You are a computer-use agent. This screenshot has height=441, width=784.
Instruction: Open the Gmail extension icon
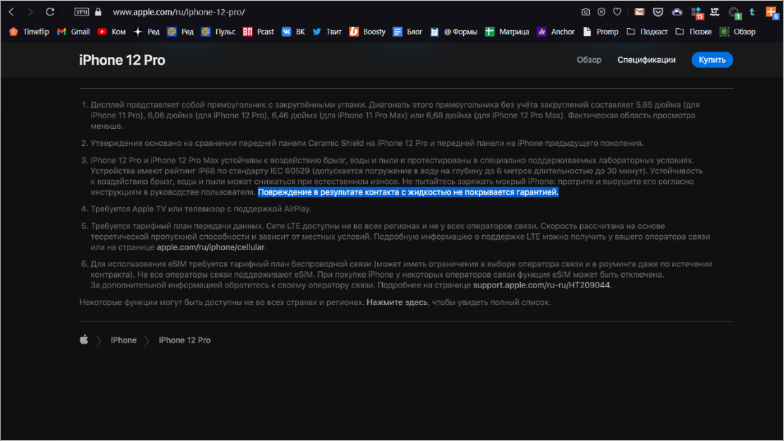[640, 12]
